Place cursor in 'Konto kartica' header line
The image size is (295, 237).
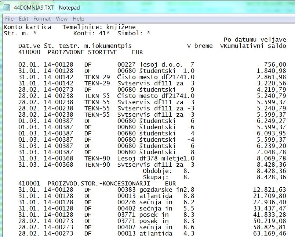pyautogui.click(x=70, y=27)
